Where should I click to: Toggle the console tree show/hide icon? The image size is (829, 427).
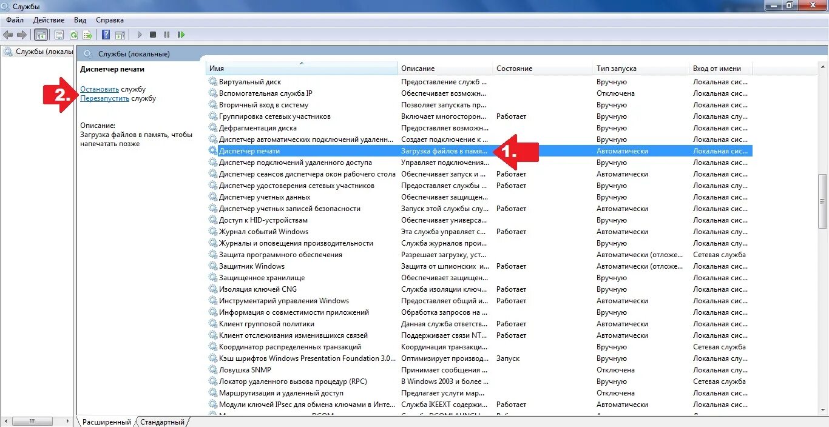pyautogui.click(x=41, y=35)
